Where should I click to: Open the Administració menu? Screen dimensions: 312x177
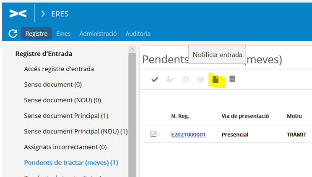click(x=98, y=34)
